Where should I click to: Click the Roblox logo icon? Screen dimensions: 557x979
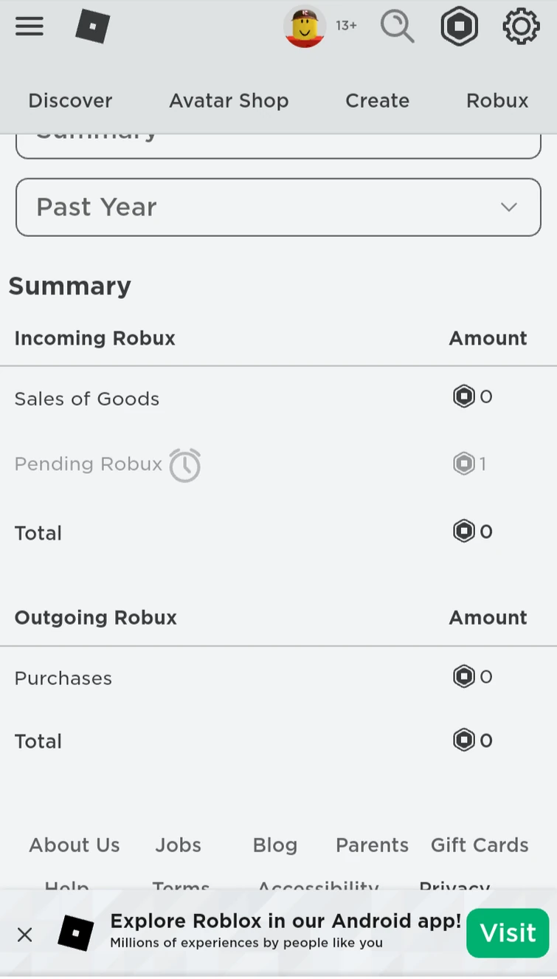(92, 26)
